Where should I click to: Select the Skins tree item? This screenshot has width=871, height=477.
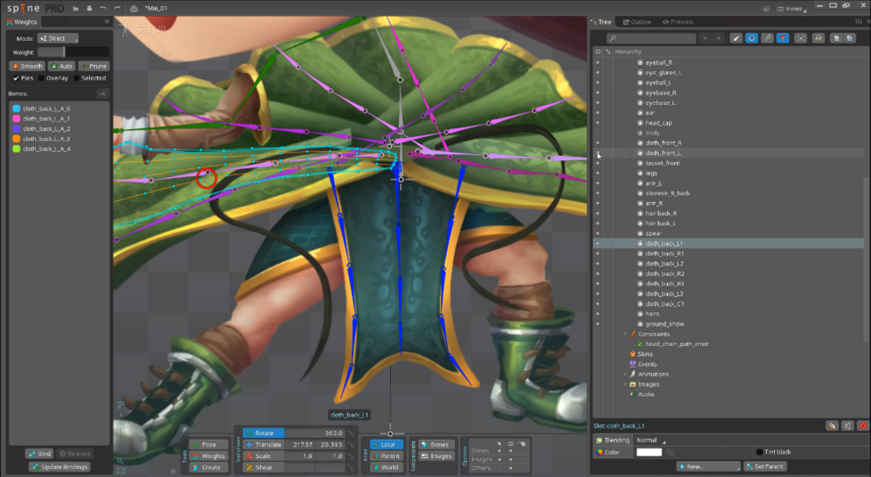coord(645,354)
